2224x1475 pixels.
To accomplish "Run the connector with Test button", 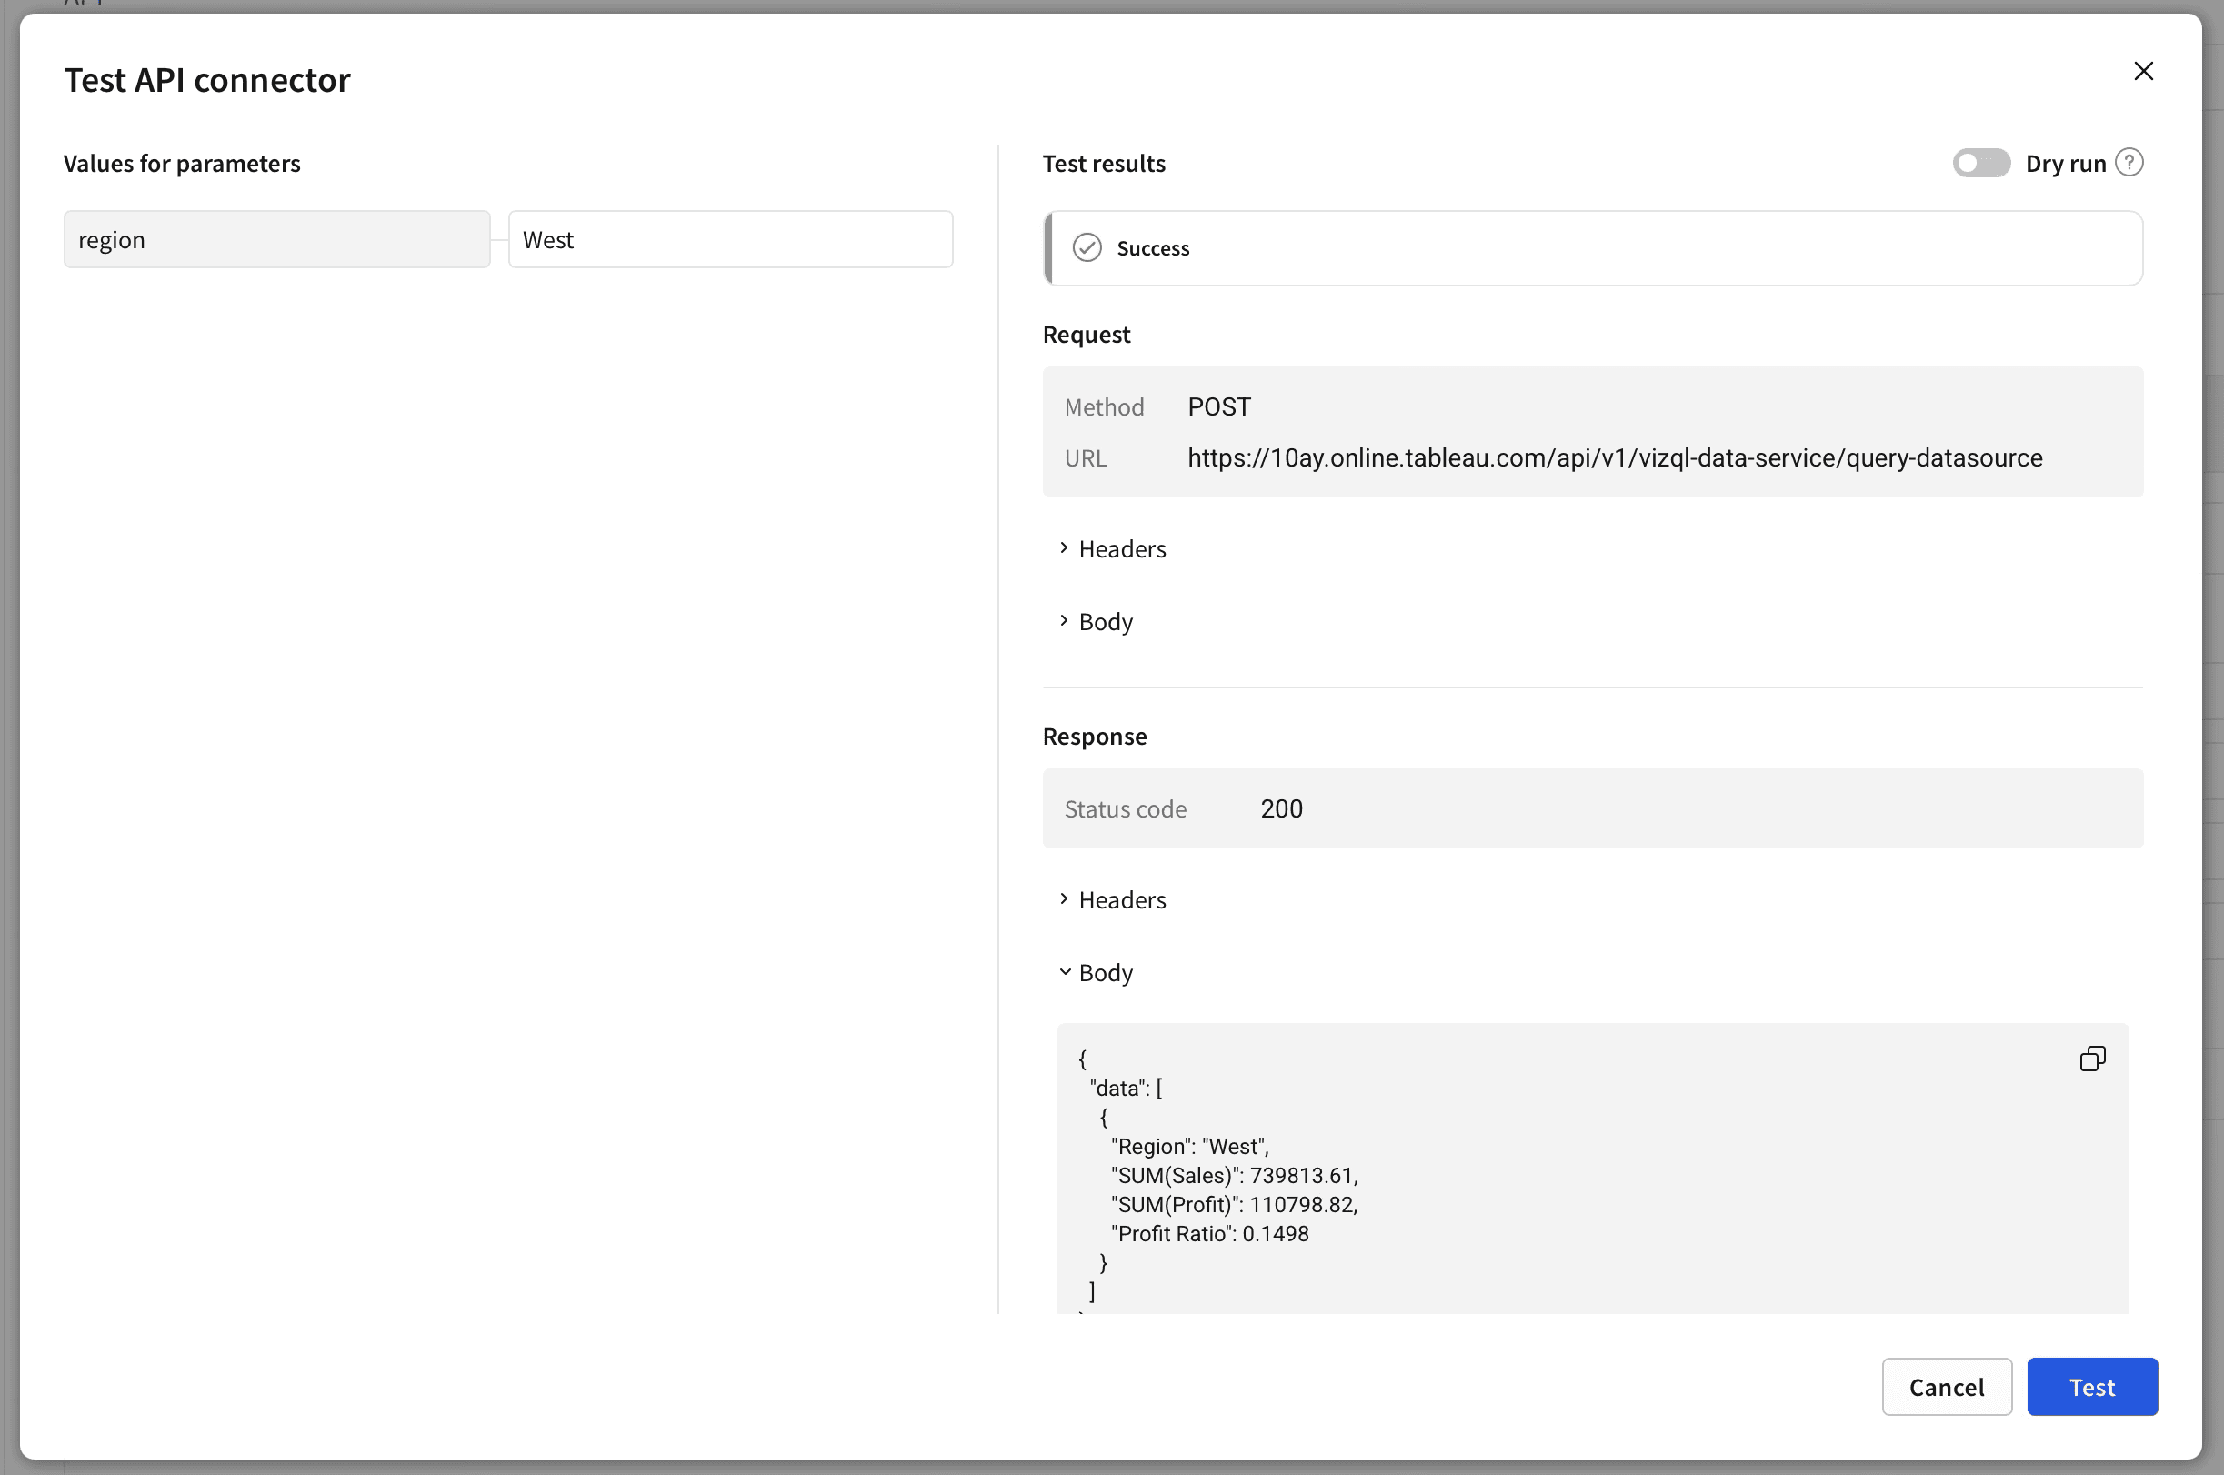I will (x=2091, y=1387).
